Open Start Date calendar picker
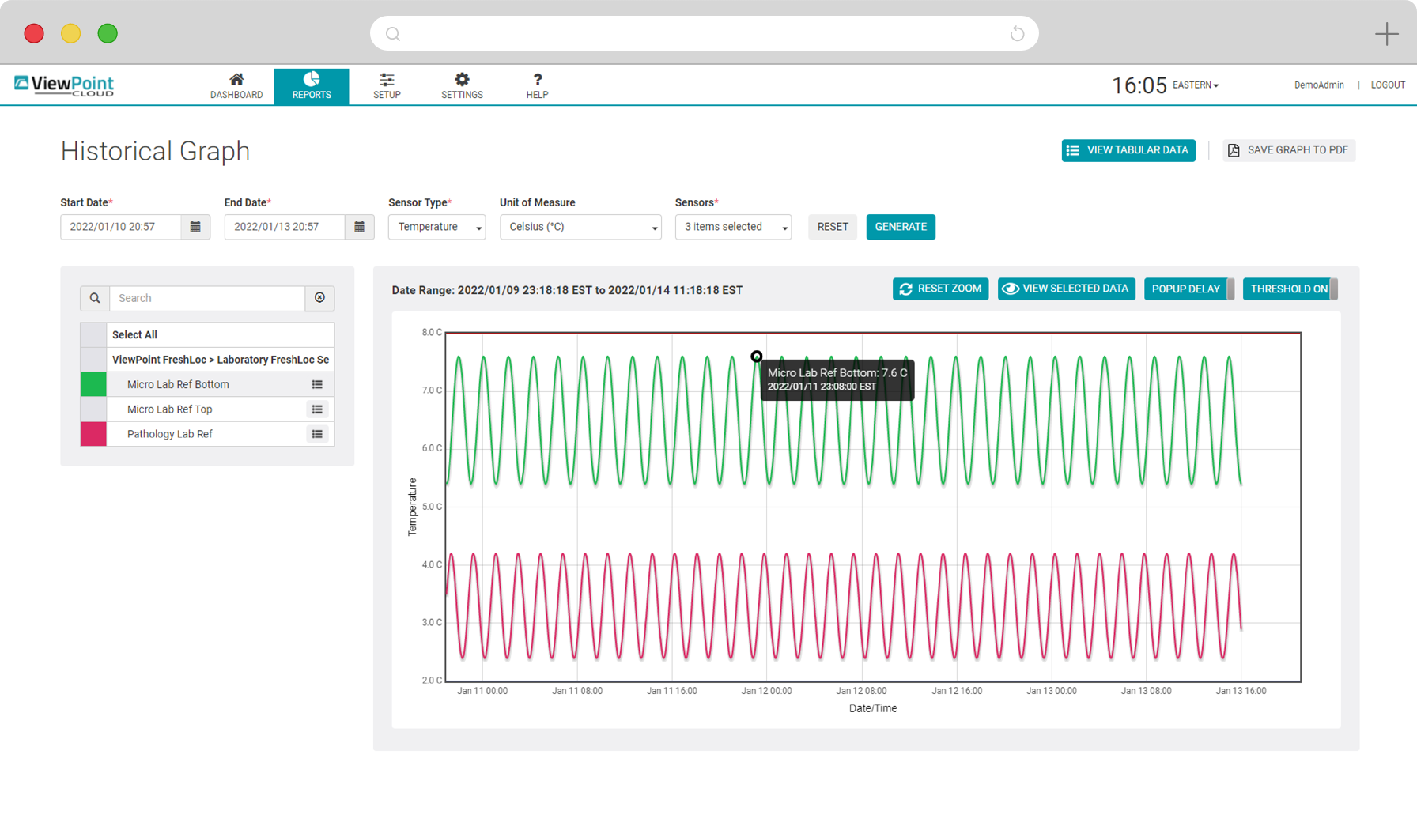1417x830 pixels. 195,227
